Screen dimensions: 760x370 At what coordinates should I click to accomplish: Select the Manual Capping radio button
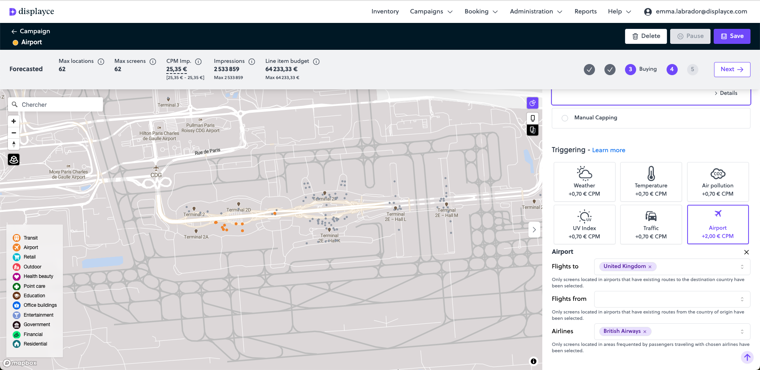tap(565, 118)
